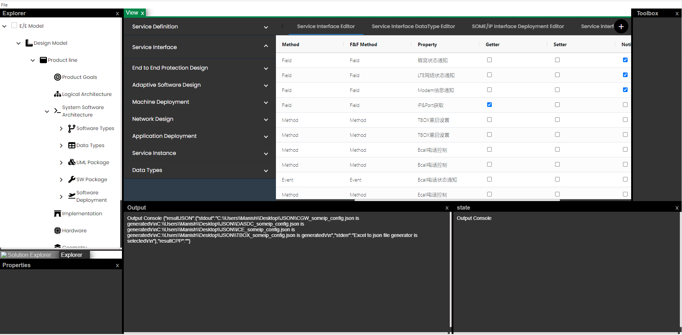Uncheck Notifier for Modem信息通知 row

pos(625,90)
